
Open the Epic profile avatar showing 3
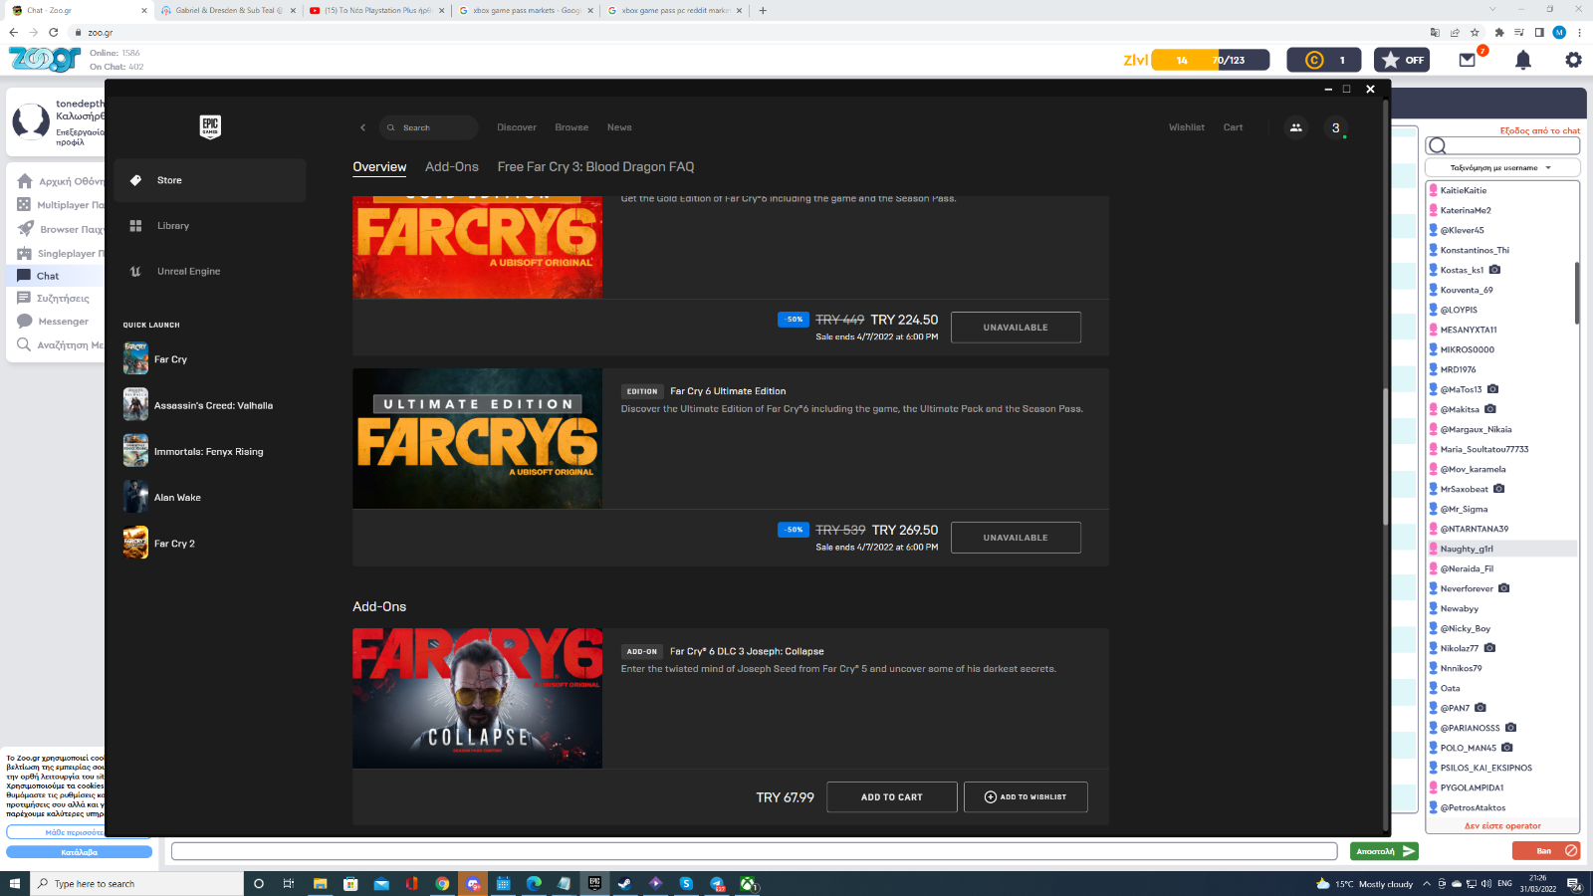pos(1336,127)
